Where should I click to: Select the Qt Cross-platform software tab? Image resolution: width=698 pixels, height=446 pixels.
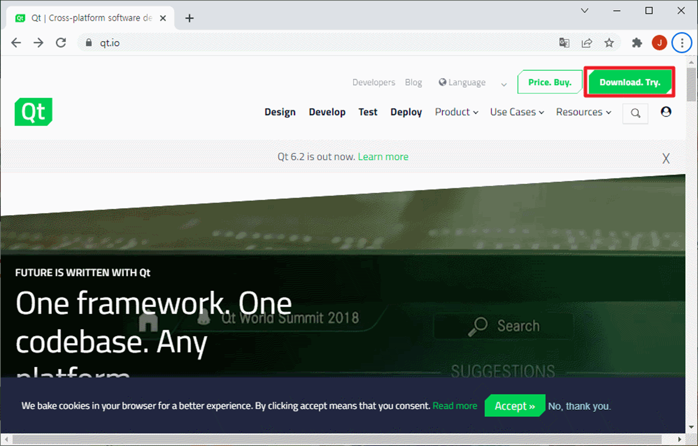tap(90, 18)
